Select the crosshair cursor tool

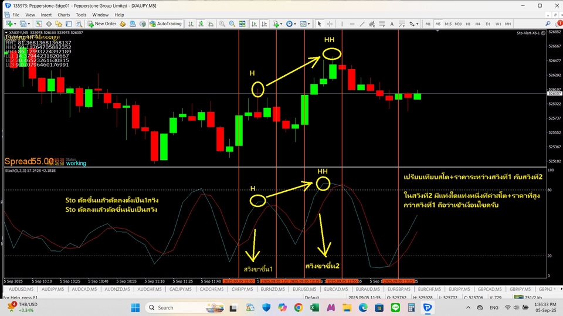[330, 23]
